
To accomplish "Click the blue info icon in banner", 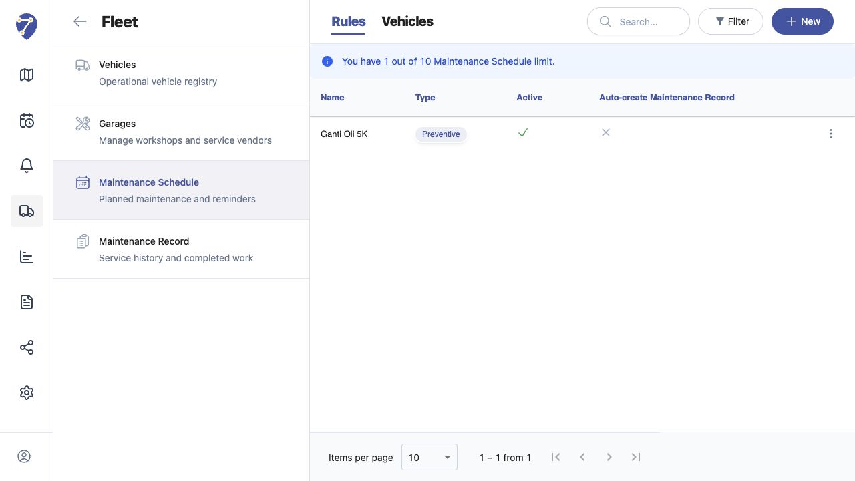I will coord(327,61).
